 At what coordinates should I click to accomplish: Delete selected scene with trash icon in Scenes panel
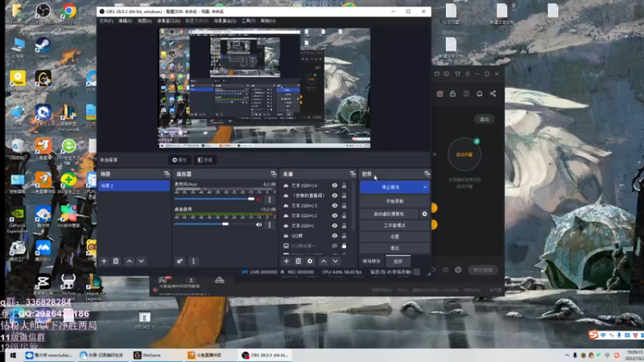116,261
